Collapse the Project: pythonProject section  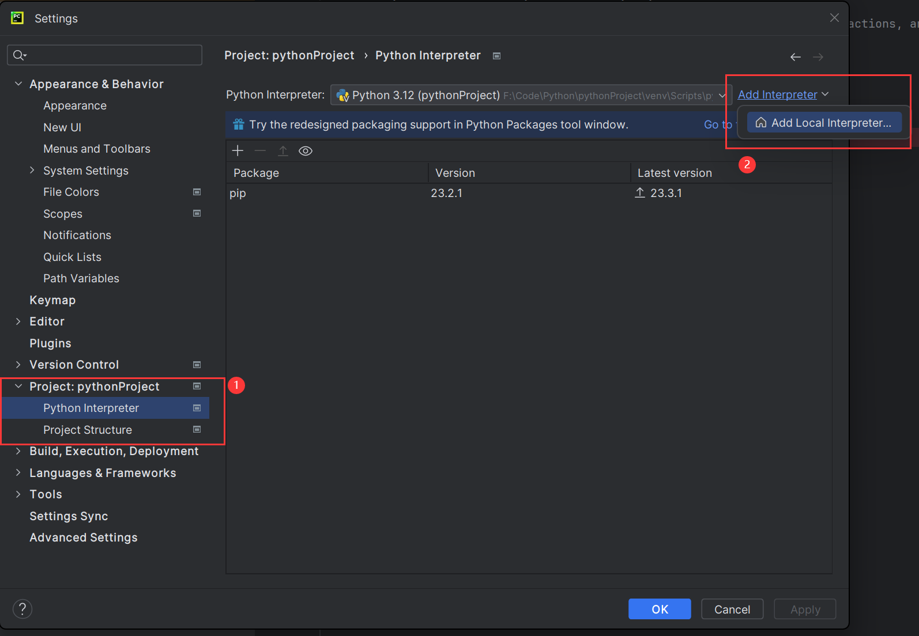pyautogui.click(x=18, y=386)
